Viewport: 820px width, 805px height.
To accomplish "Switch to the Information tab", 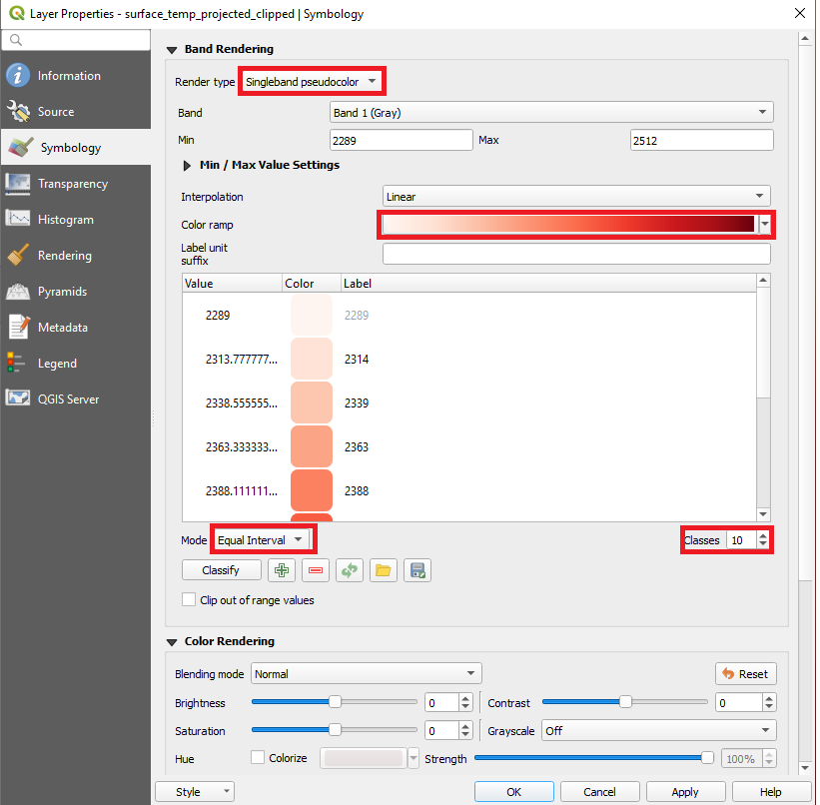I will click(69, 76).
